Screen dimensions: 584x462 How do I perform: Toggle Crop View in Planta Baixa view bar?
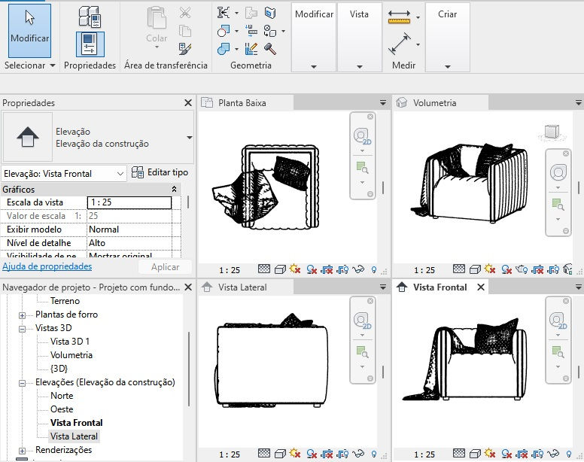click(327, 269)
